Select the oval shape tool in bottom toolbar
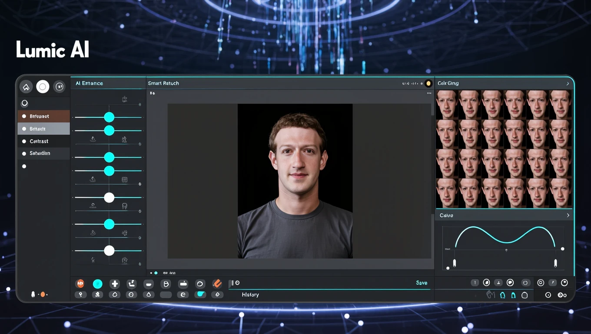 tap(200, 284)
